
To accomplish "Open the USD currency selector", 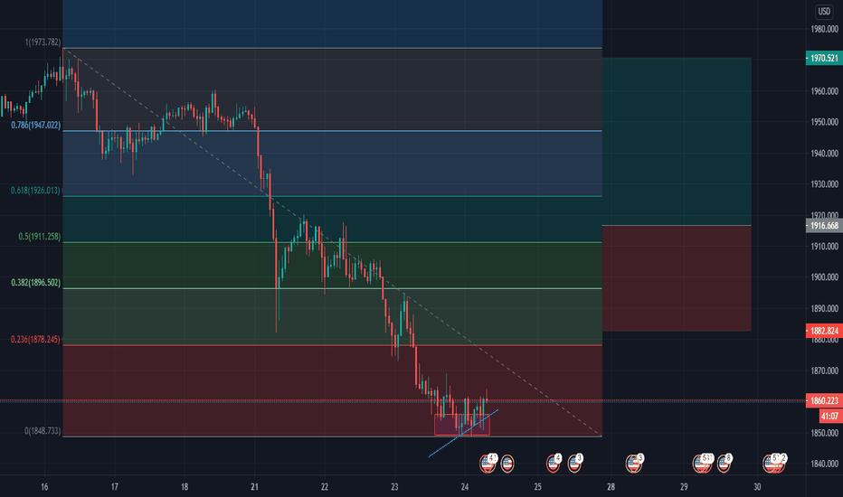I will 824,11.
